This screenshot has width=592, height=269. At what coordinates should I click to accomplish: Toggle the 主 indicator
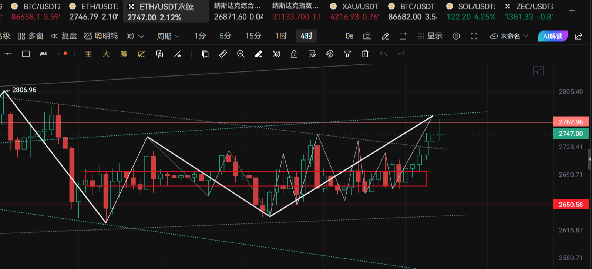[88, 54]
